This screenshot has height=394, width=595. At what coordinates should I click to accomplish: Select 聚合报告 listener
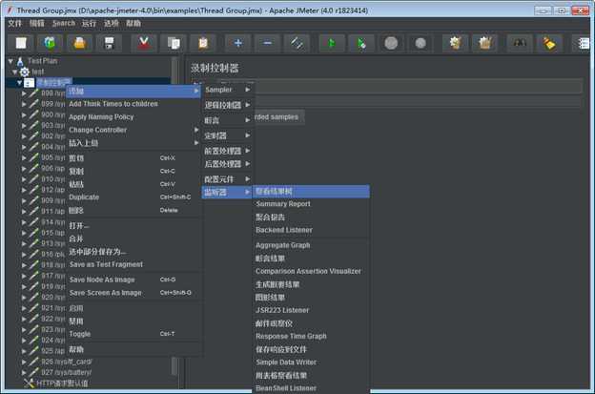[x=311, y=218]
